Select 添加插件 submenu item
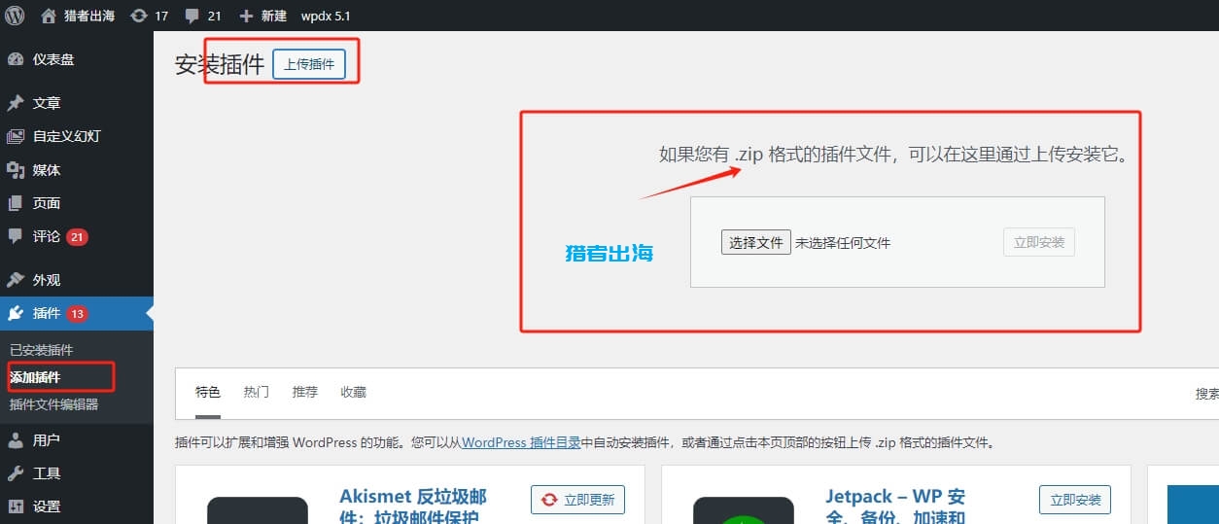This screenshot has width=1219, height=524. coord(35,377)
